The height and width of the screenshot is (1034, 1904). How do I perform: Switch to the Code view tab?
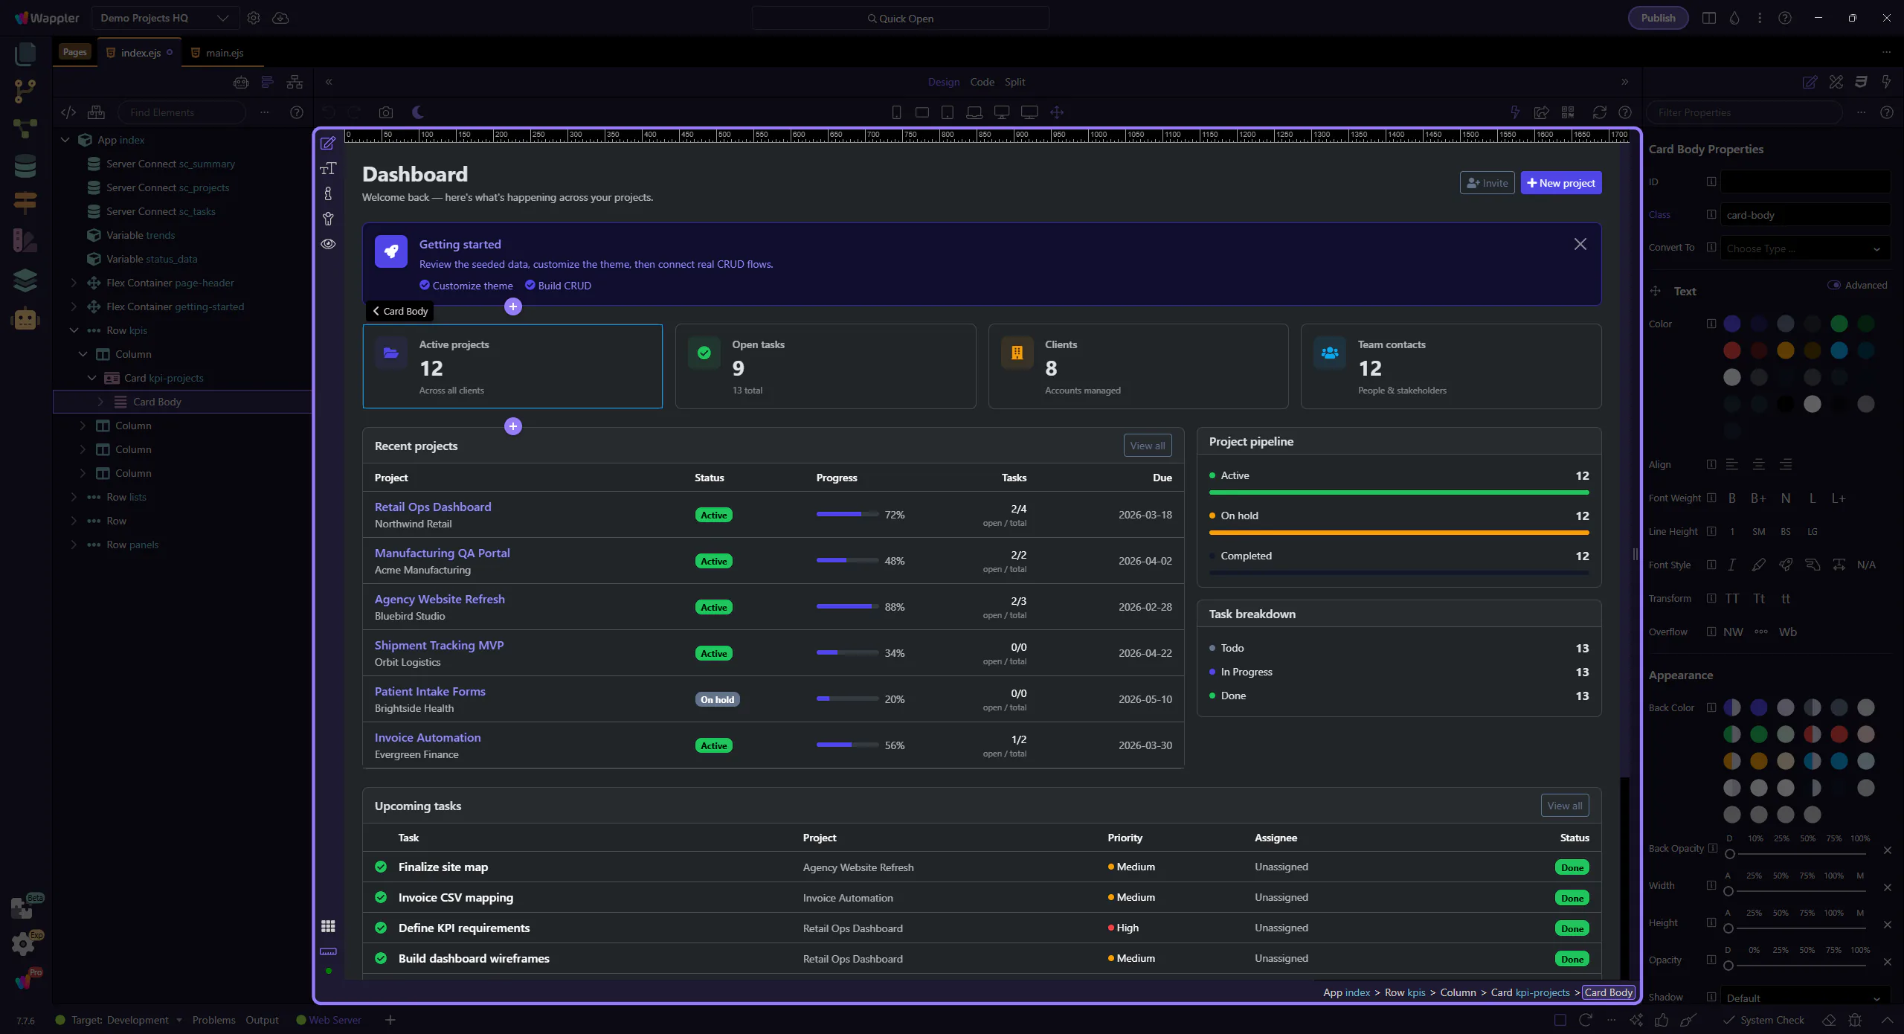pos(982,82)
